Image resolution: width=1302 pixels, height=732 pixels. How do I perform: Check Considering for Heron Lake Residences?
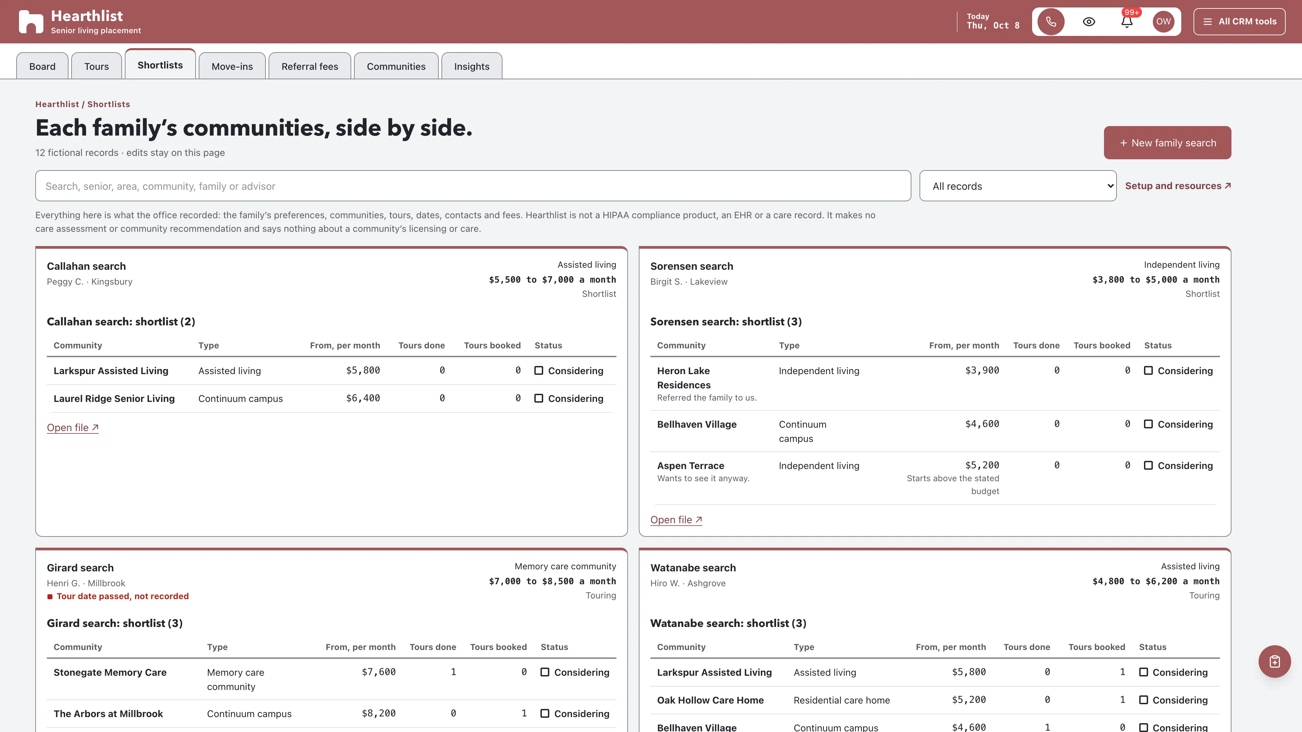pos(1148,371)
